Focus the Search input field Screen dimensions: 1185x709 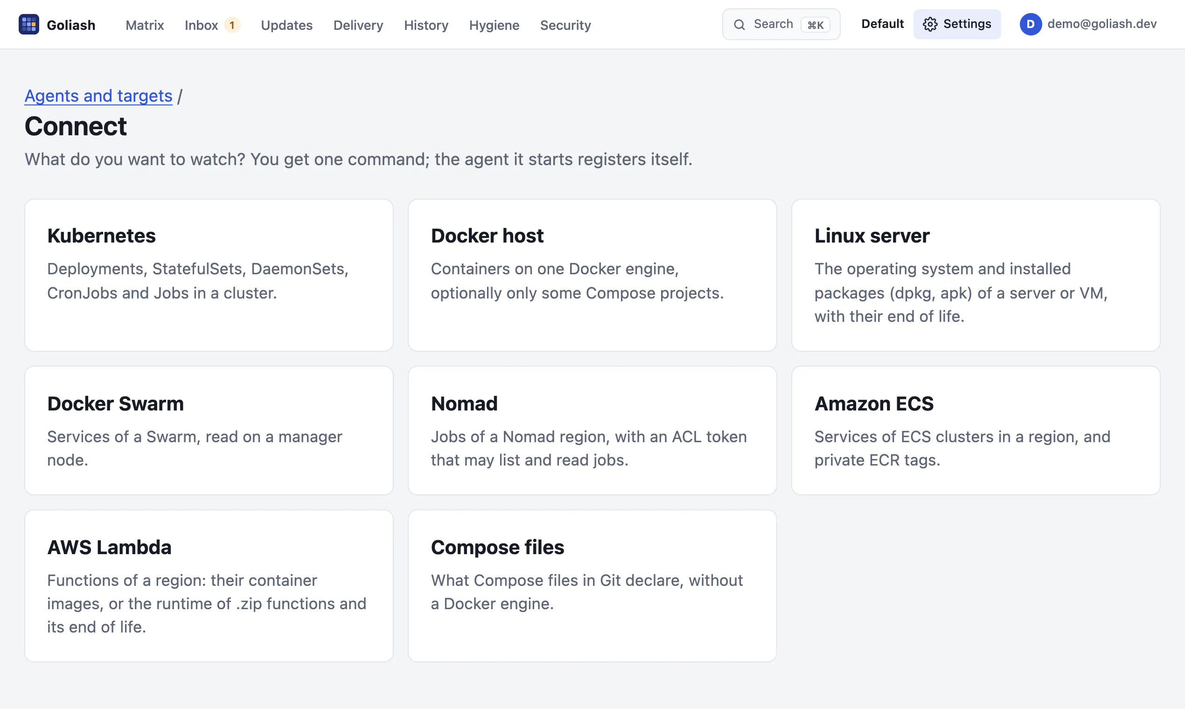[781, 24]
